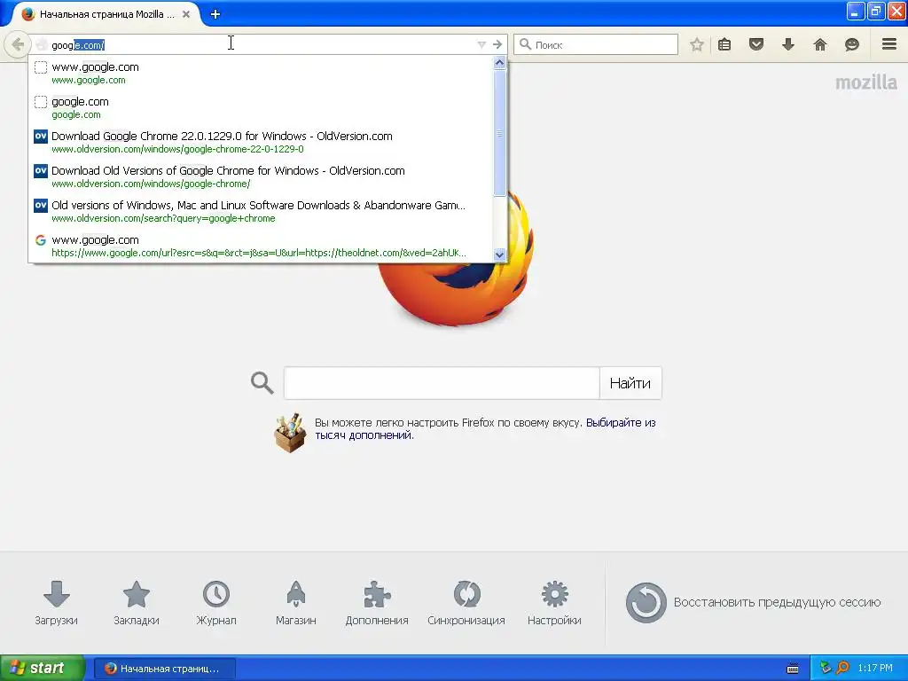Open Магазин marketplace shortcut

tap(295, 603)
